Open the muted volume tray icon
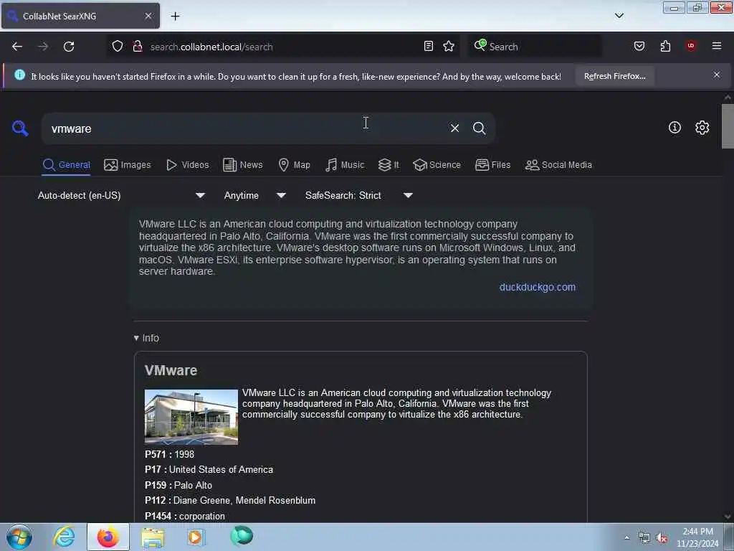 point(662,538)
